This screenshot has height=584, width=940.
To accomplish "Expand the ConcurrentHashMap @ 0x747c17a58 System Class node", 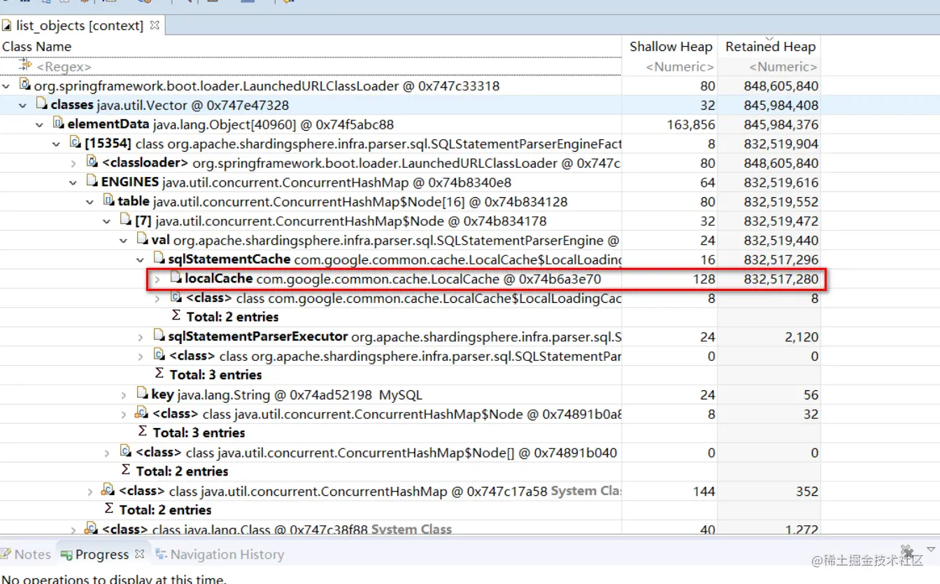I will click(90, 491).
